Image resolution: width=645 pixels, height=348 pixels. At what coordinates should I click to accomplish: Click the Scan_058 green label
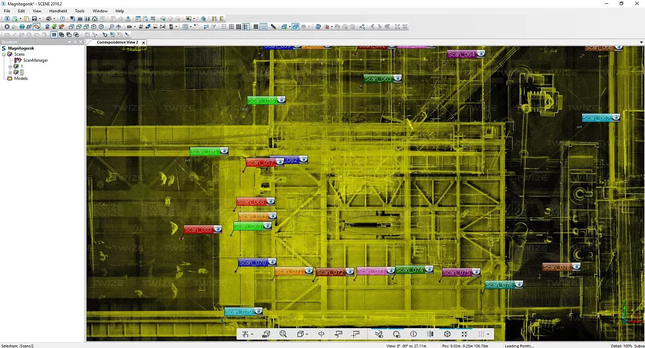click(262, 100)
